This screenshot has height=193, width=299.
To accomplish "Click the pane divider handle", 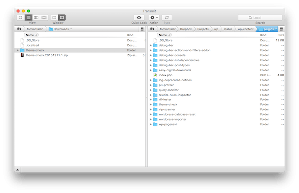I will 146,97.
